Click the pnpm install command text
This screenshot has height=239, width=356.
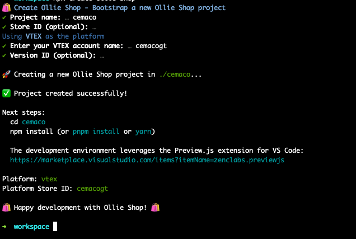[96, 132]
